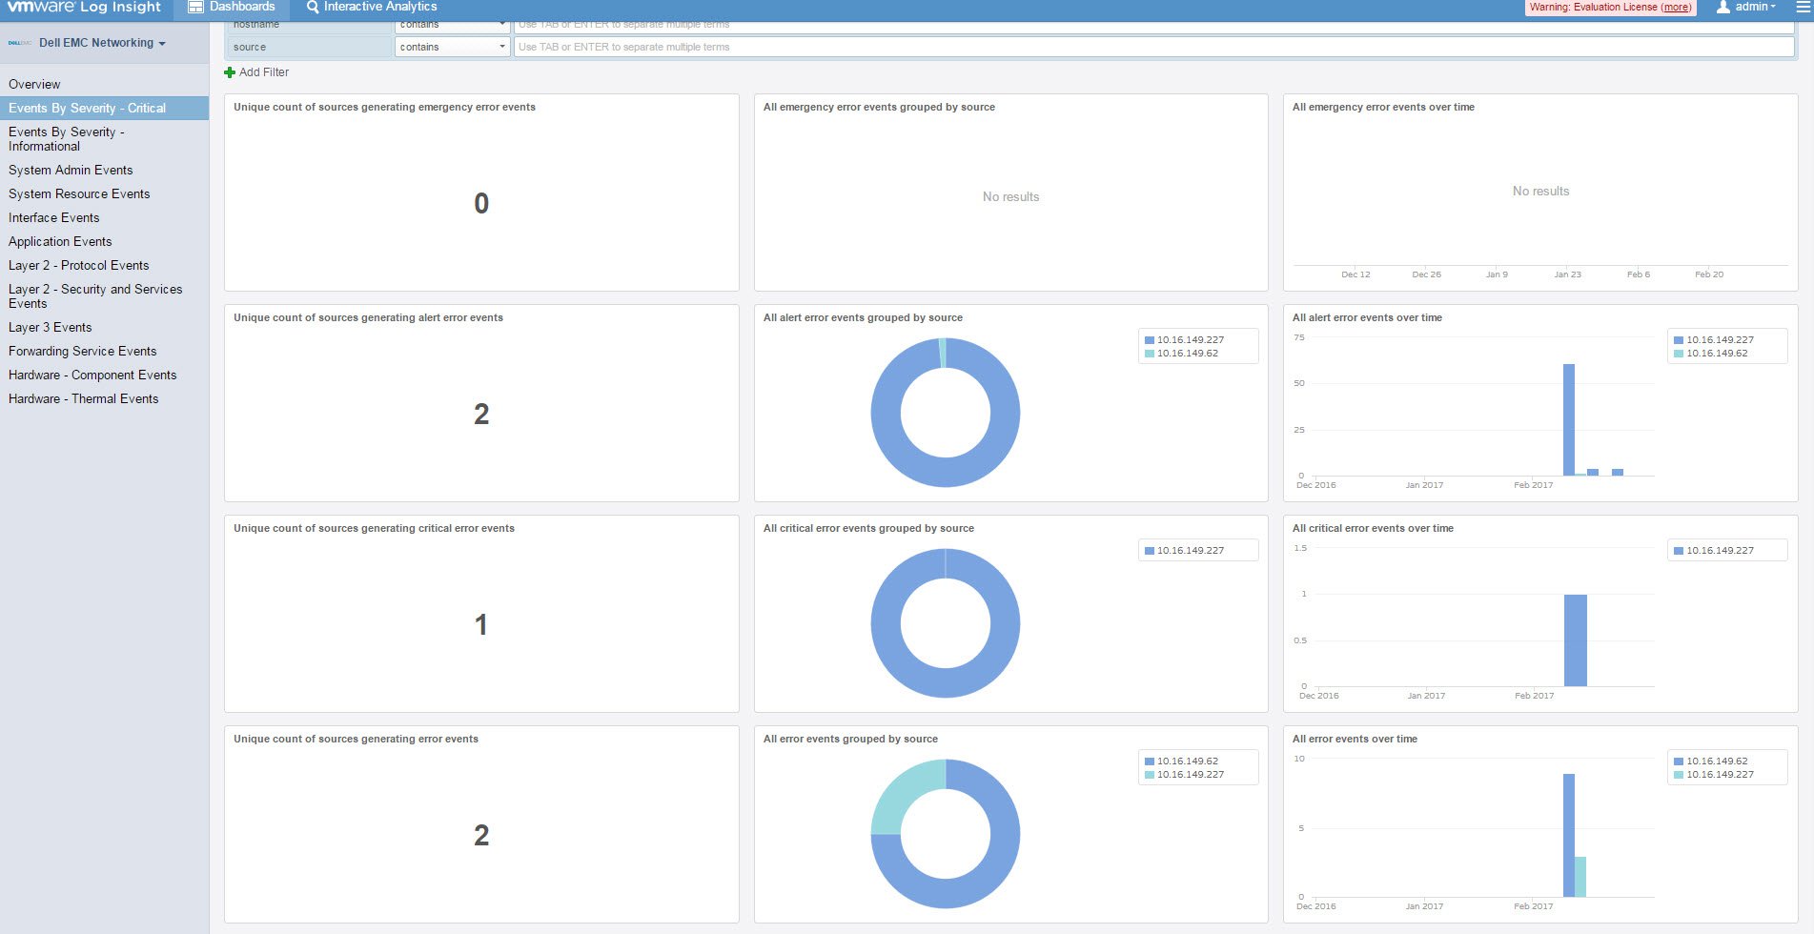The width and height of the screenshot is (1814, 934).
Task: Open the admin user profile icon
Action: coord(1724,7)
